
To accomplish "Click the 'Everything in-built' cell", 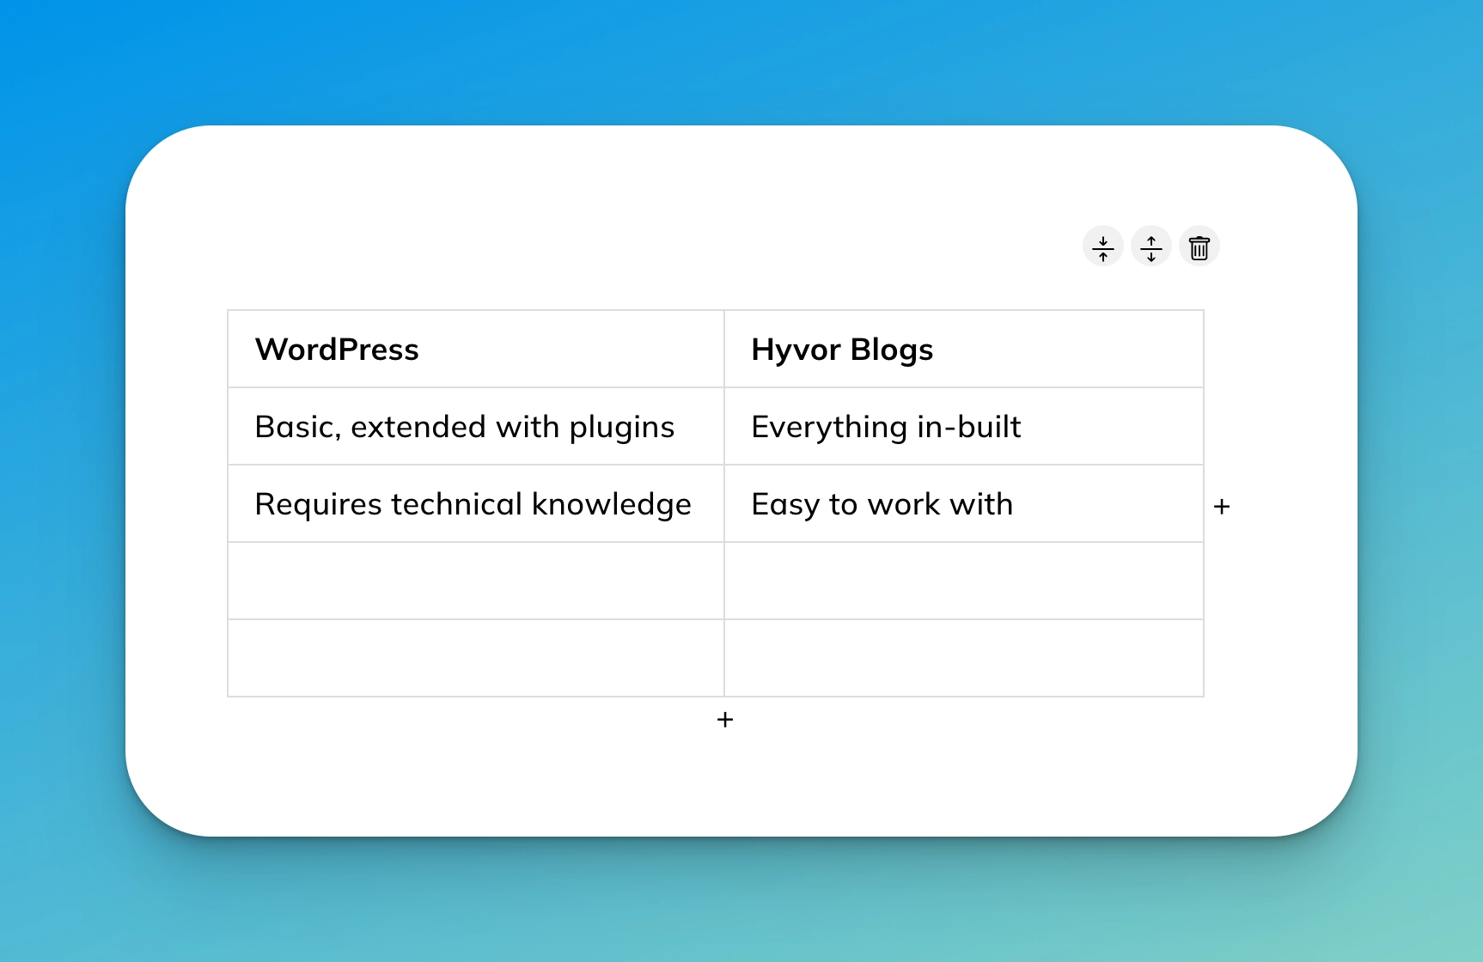I will click(x=964, y=427).
